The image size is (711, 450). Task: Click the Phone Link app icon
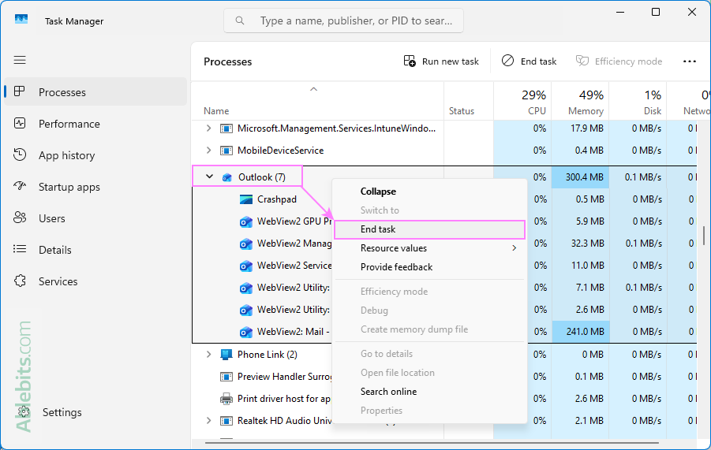(226, 355)
